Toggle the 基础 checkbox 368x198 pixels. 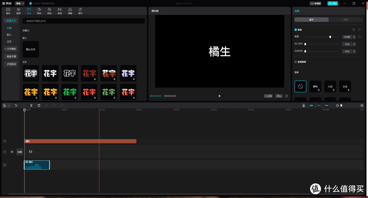[x=296, y=30]
